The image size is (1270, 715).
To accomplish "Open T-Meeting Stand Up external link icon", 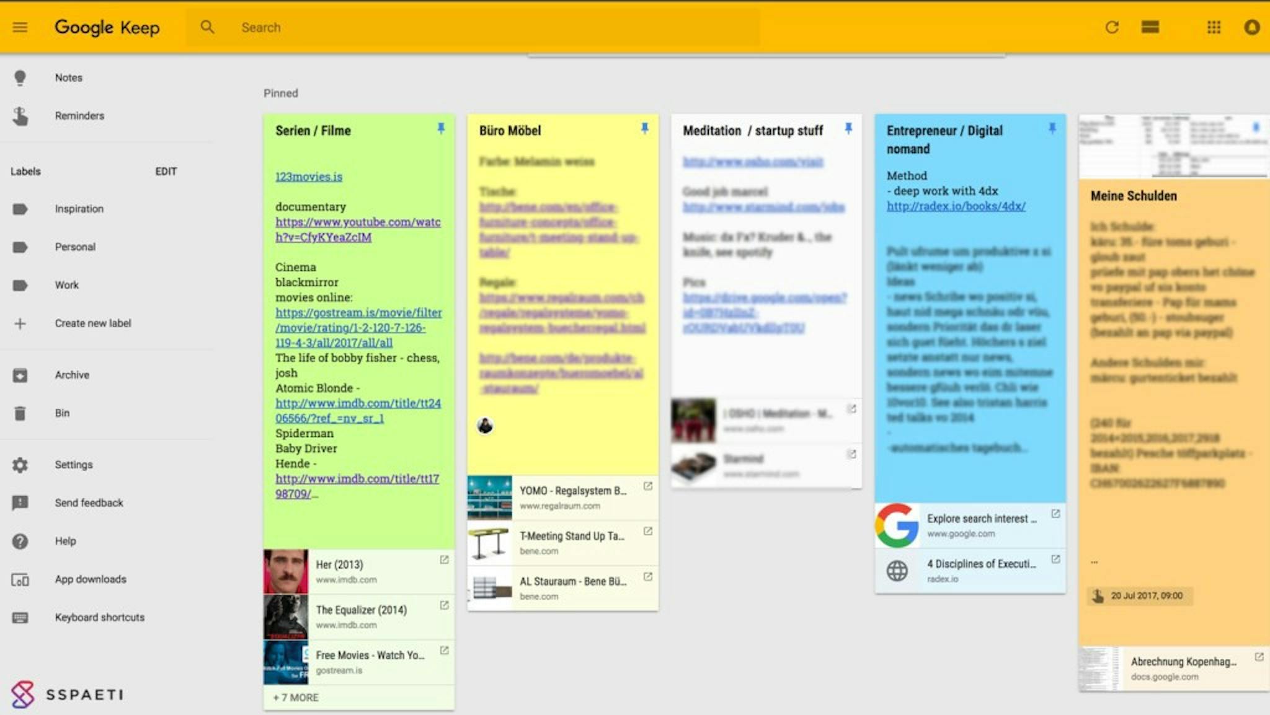I will click(648, 532).
